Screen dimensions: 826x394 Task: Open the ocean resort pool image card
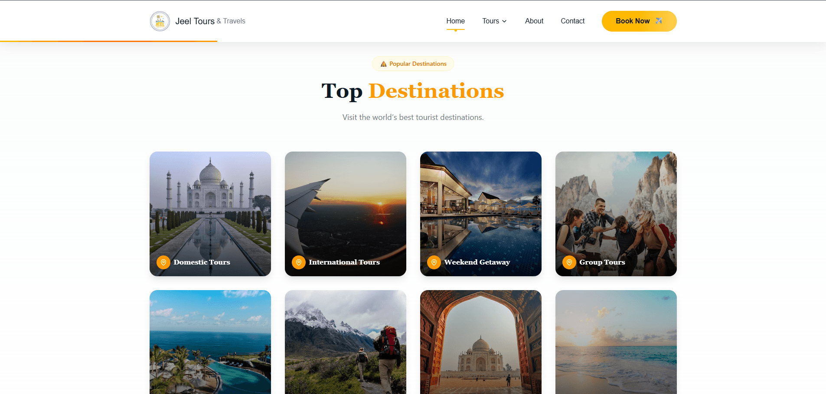210,342
